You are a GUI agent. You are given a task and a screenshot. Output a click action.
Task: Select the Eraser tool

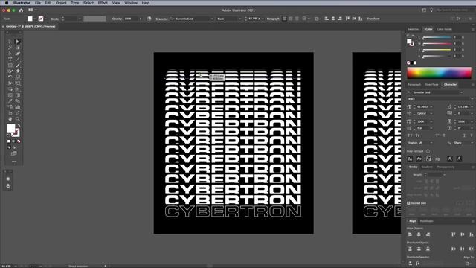18,71
